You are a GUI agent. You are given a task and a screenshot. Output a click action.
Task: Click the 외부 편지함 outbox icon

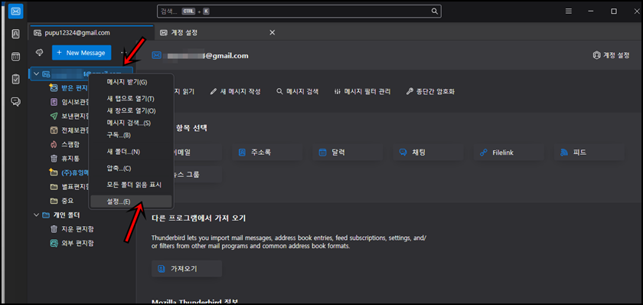coord(54,243)
